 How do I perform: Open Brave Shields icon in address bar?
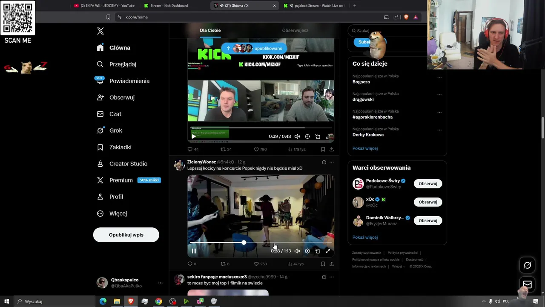point(406,17)
